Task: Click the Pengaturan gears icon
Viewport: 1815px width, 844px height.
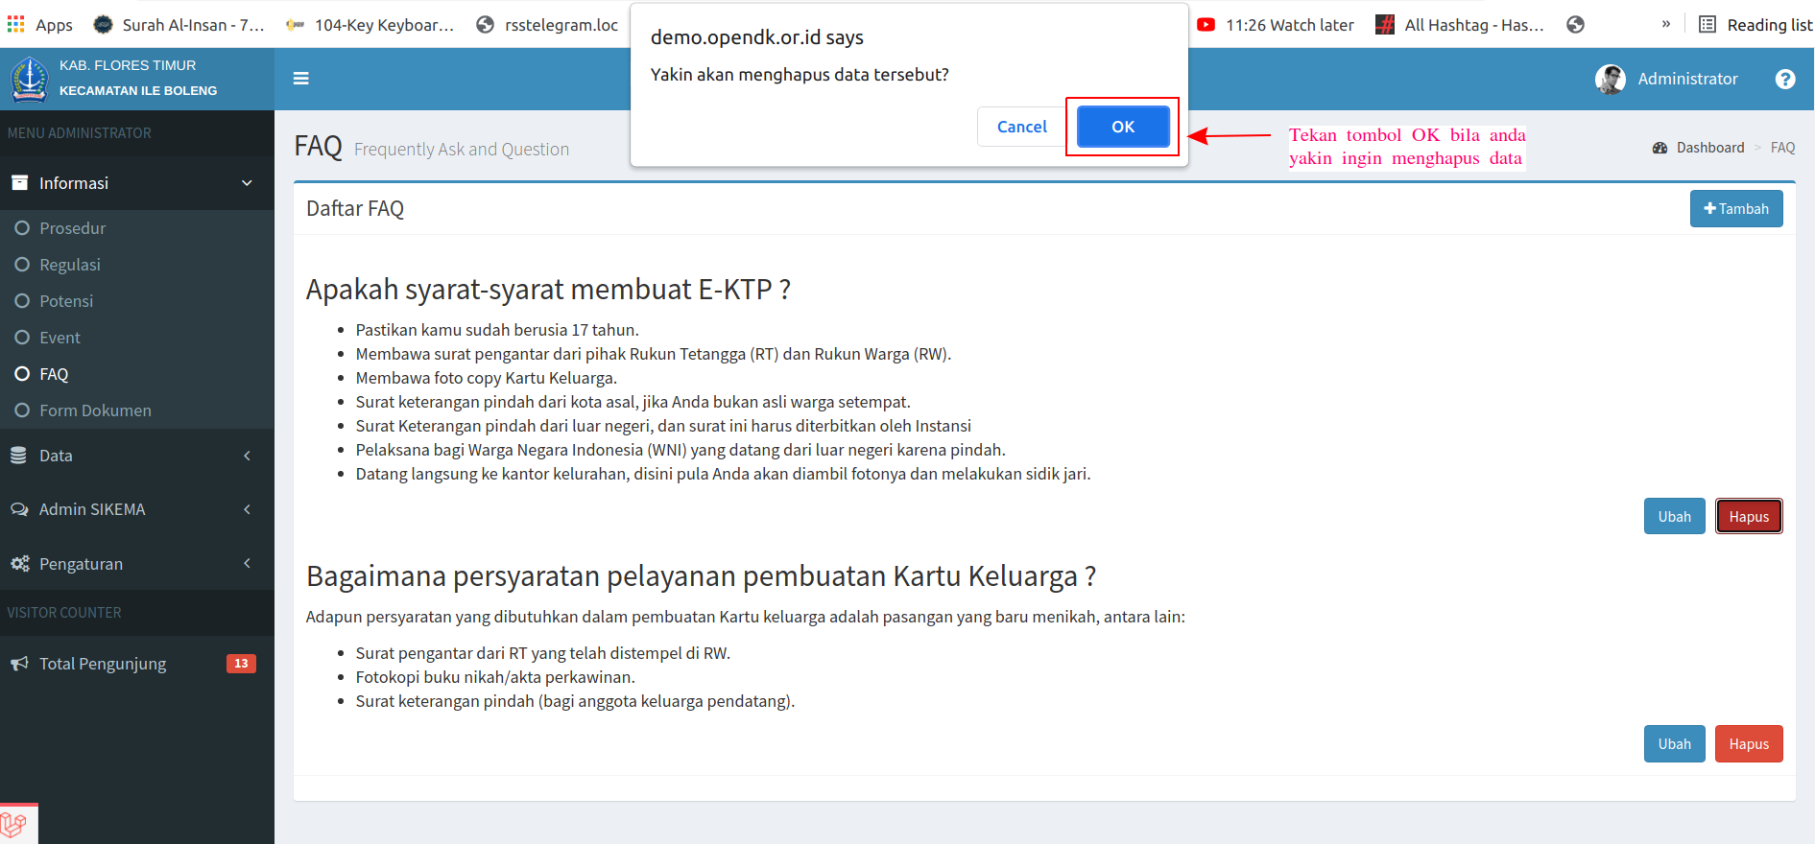Action: 19,564
